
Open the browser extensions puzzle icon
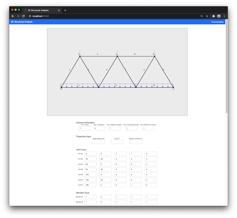(x=213, y=16)
